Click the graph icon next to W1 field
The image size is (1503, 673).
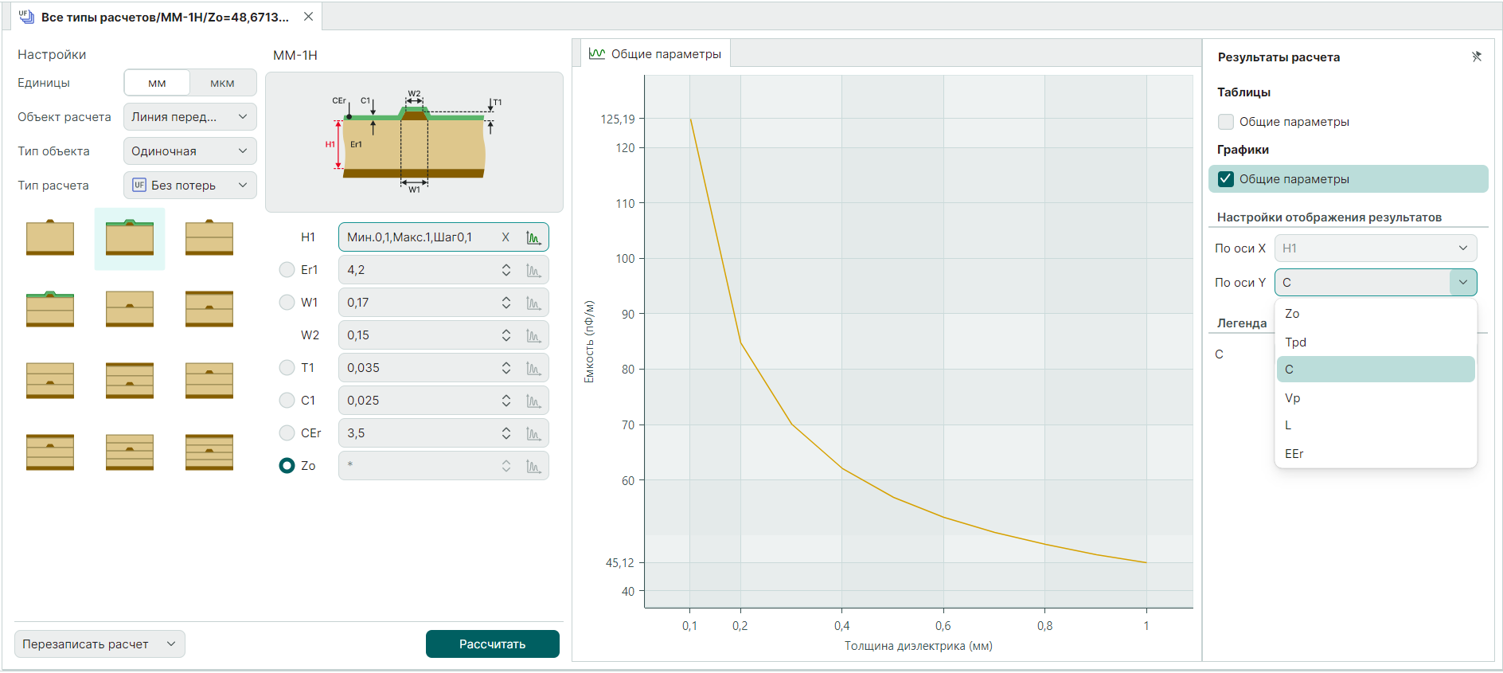(x=533, y=303)
